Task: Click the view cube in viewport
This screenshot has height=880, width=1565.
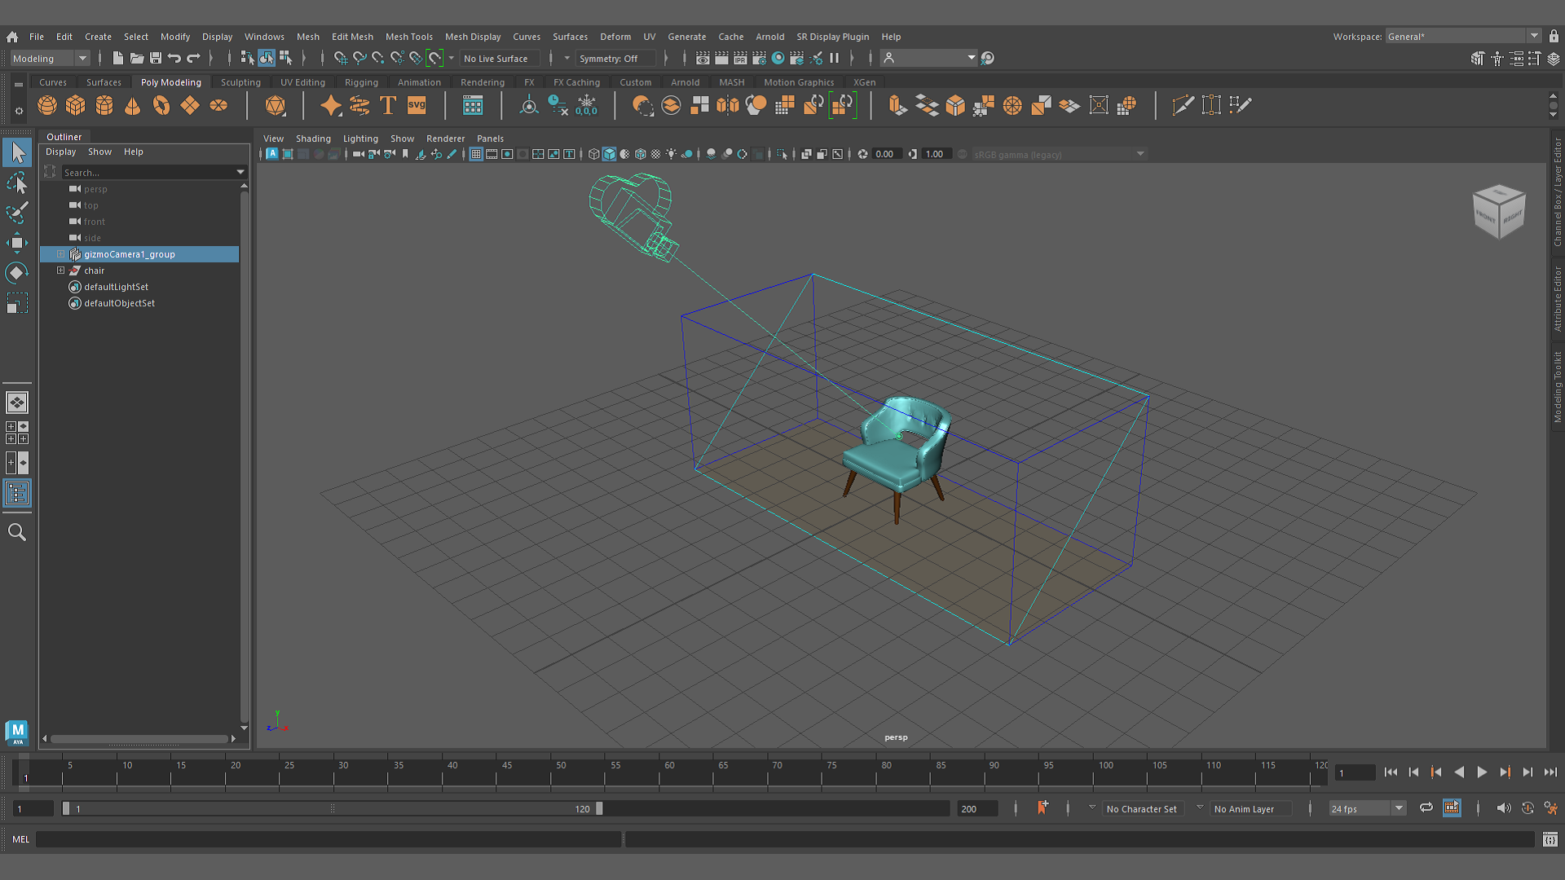Action: [x=1498, y=212]
